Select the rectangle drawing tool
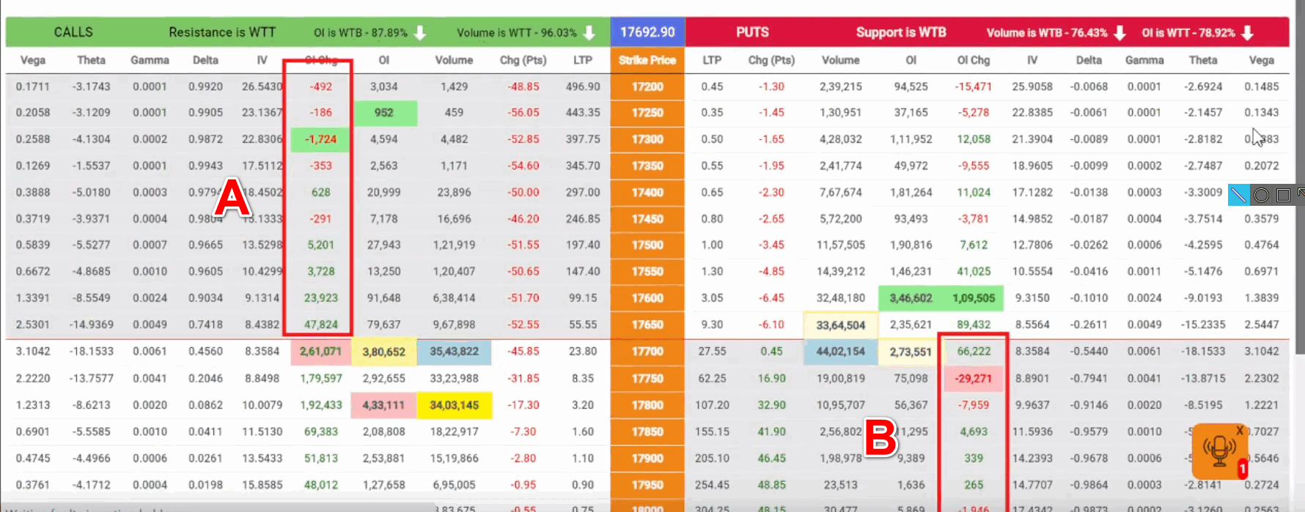The image size is (1305, 512). 1283,195
